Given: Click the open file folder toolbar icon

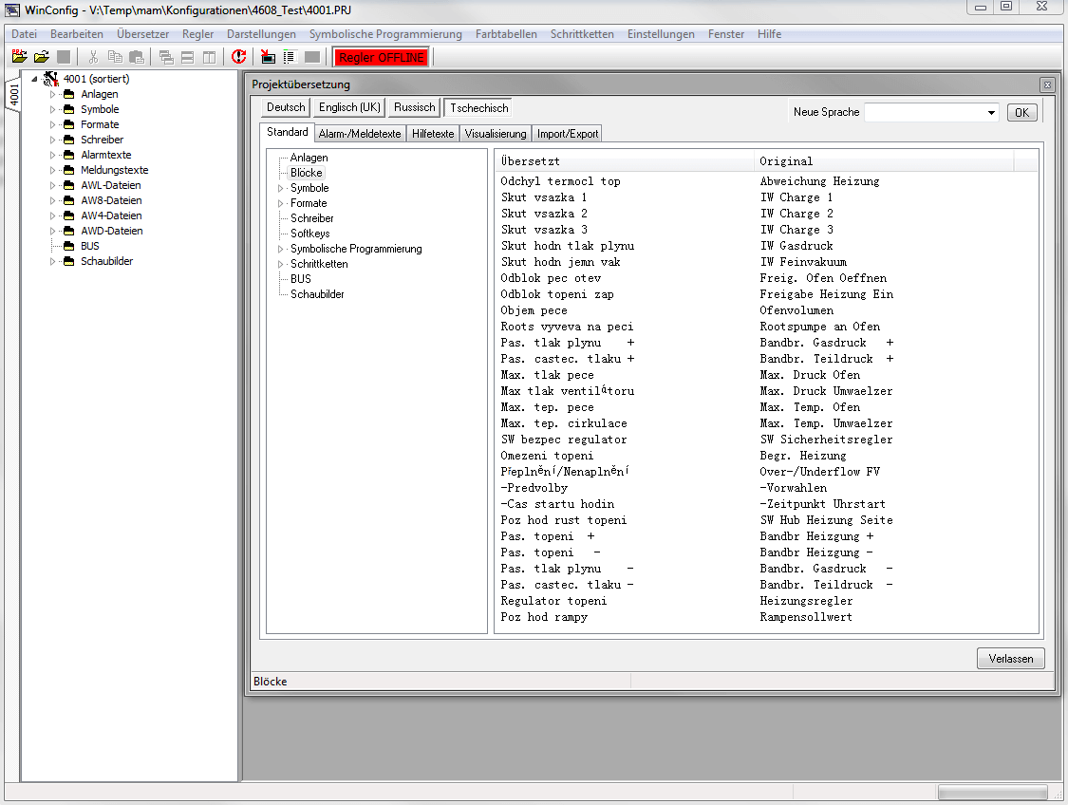Looking at the screenshot, I should 42,57.
